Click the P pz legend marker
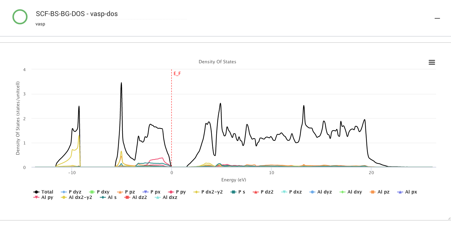Screen dimensions: 451x225 point(119,192)
